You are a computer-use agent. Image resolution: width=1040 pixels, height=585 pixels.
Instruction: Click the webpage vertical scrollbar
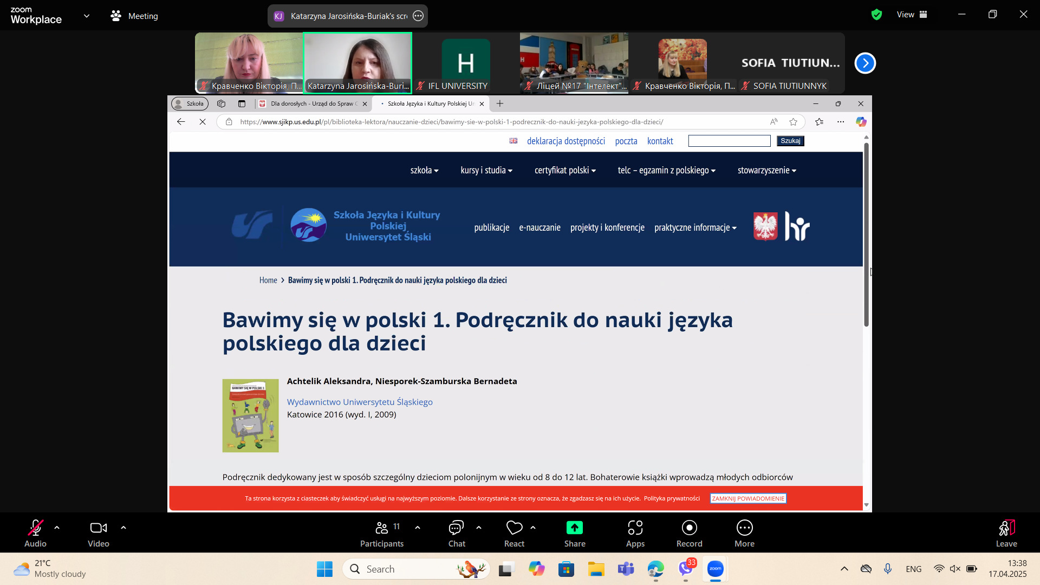pos(866,234)
